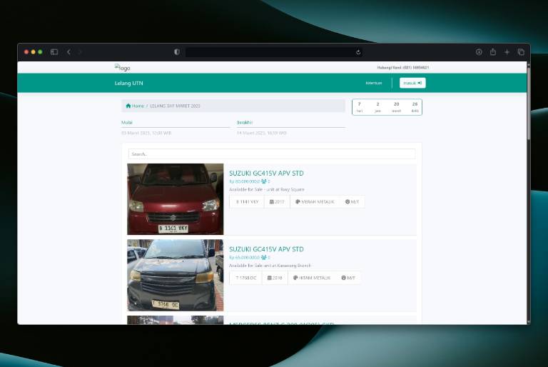
Task: Click palette icon beside MERAH METALIK
Action: (x=298, y=202)
